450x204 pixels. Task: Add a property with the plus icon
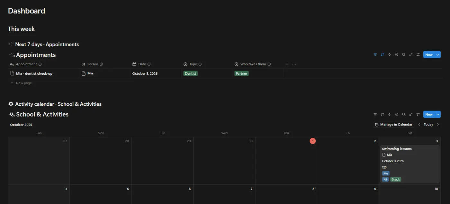(x=287, y=64)
